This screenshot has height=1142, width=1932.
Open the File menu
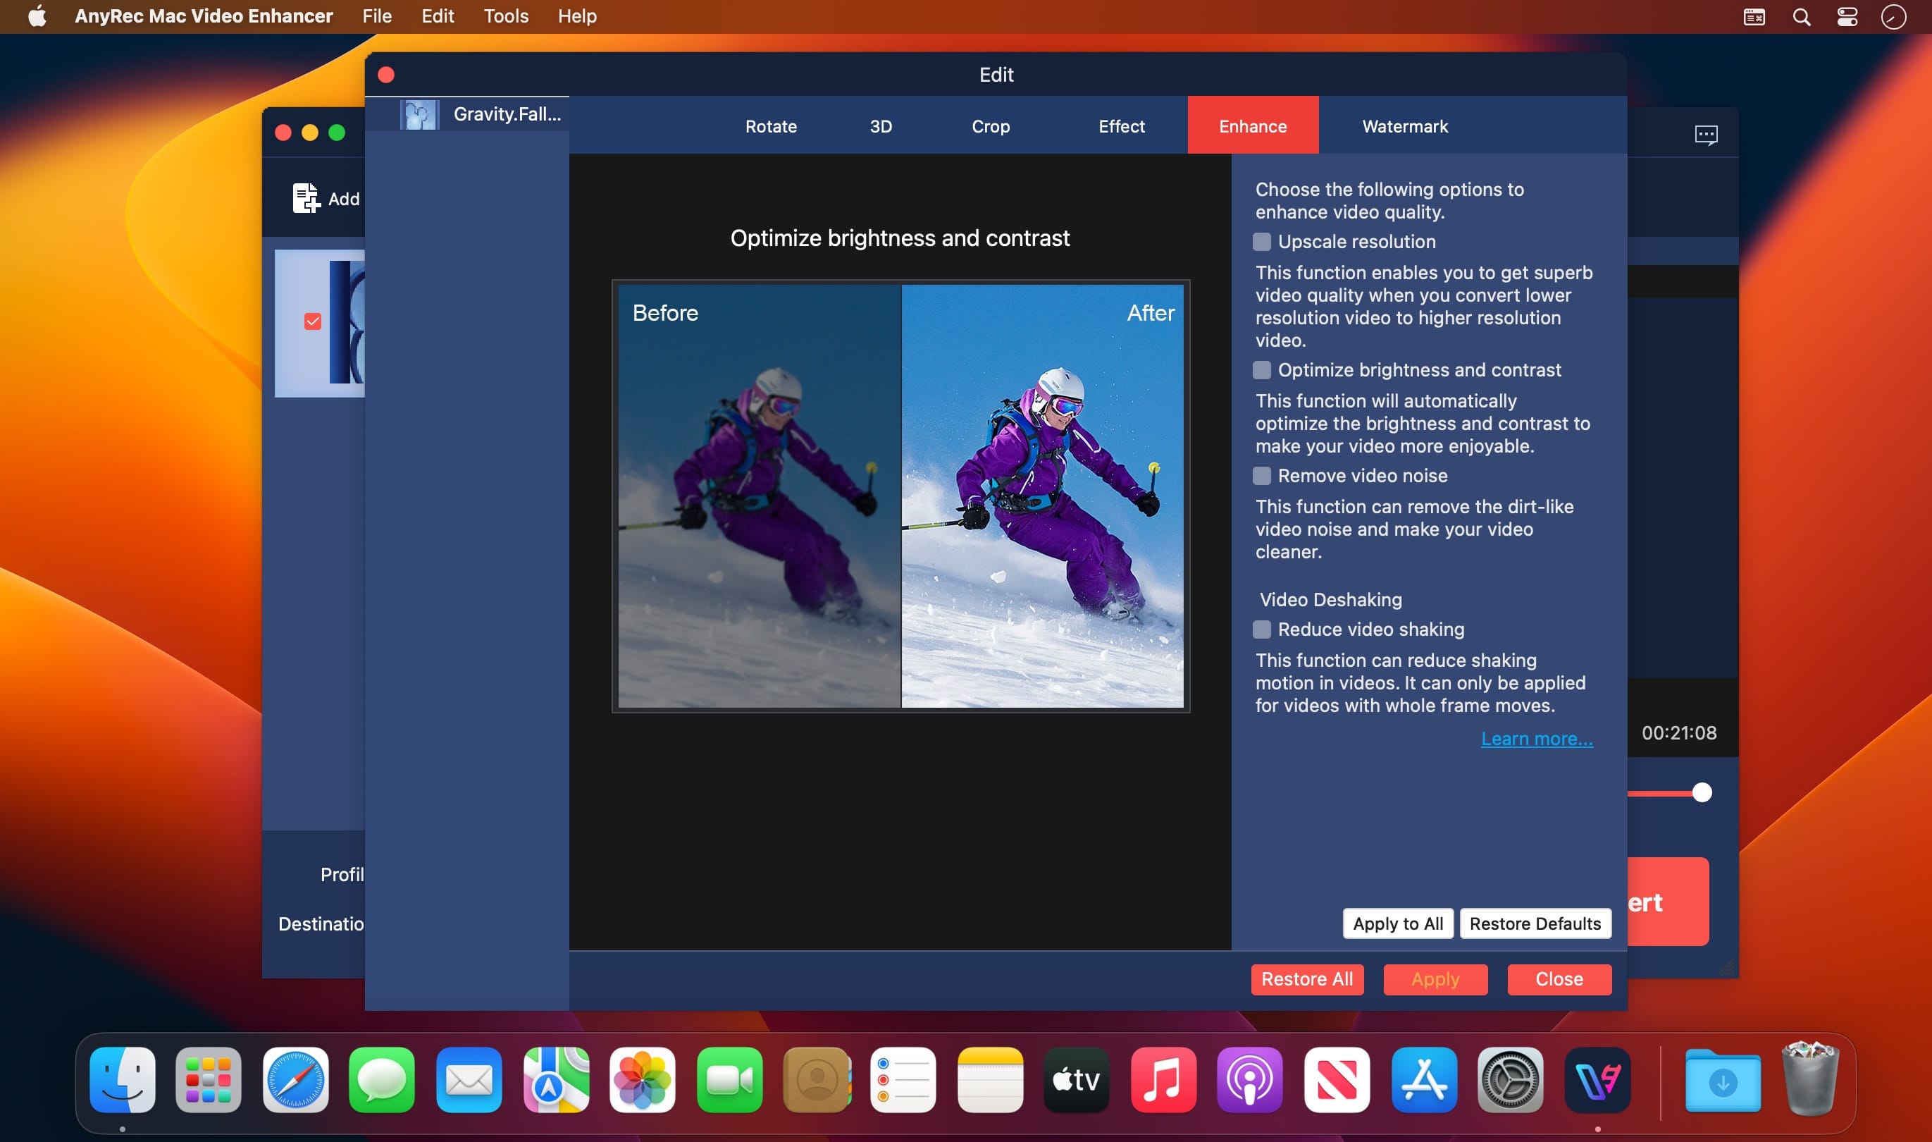pyautogui.click(x=377, y=16)
